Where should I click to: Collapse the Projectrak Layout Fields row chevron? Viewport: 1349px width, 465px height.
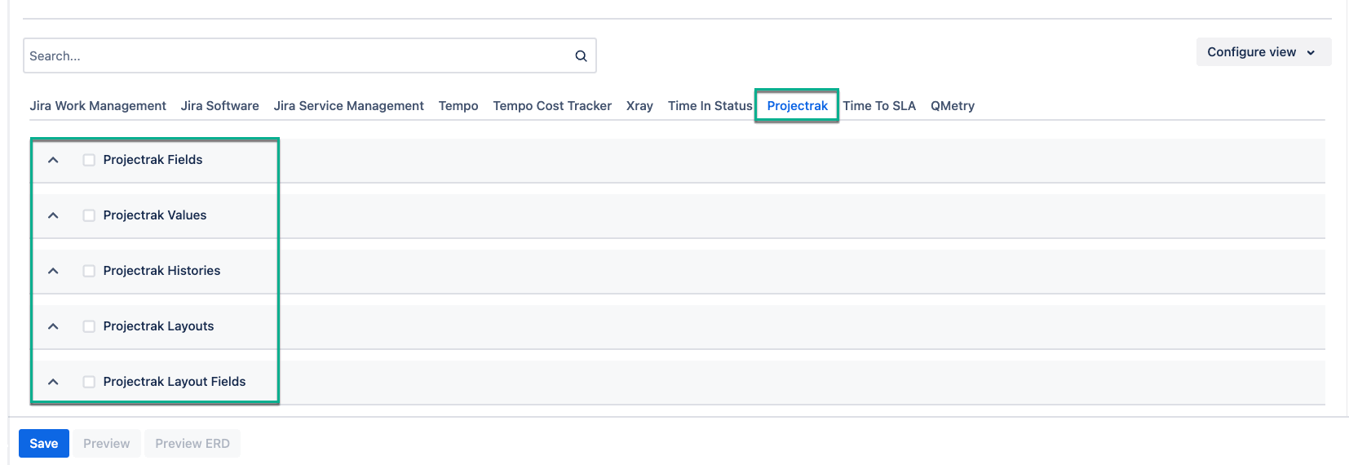53,382
